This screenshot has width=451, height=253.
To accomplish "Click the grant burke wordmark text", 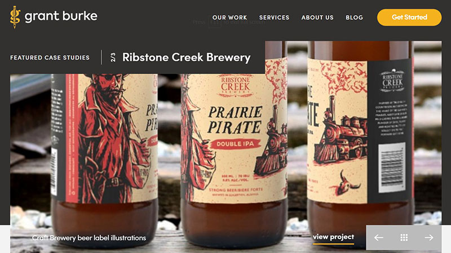I will coord(61,16).
